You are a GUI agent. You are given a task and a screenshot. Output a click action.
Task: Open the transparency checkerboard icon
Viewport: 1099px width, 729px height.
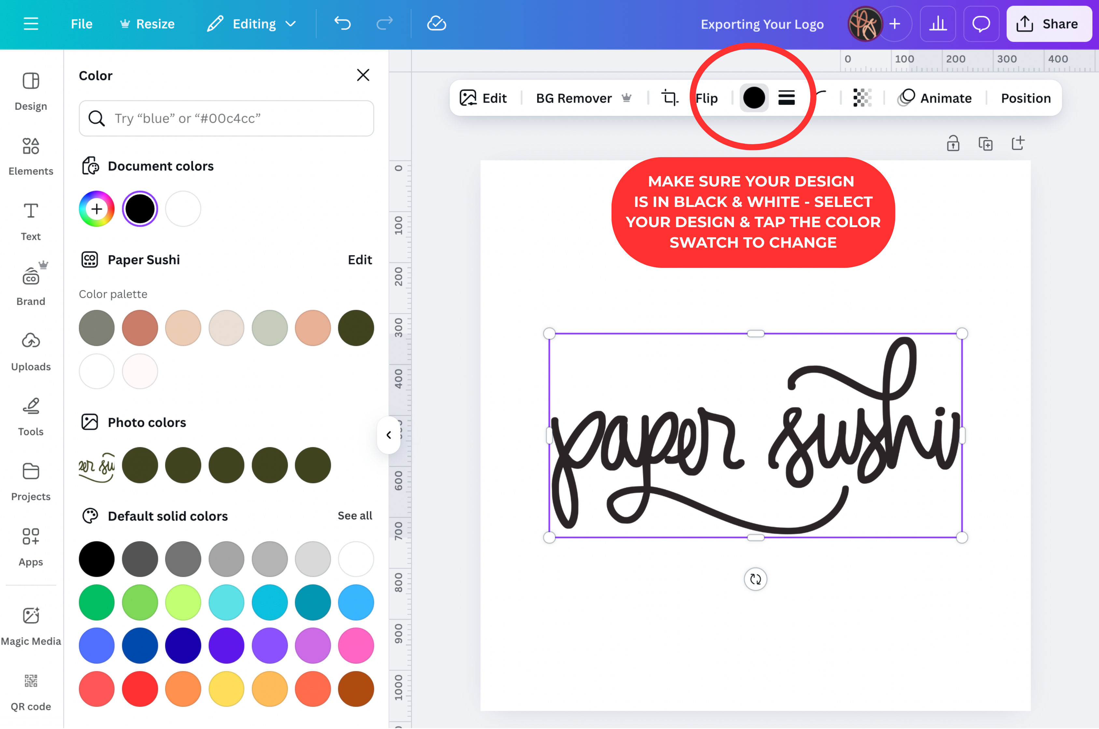tap(862, 98)
